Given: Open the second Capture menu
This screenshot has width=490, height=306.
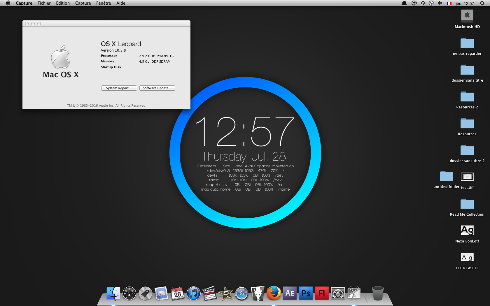Looking at the screenshot, I should tap(83, 3).
